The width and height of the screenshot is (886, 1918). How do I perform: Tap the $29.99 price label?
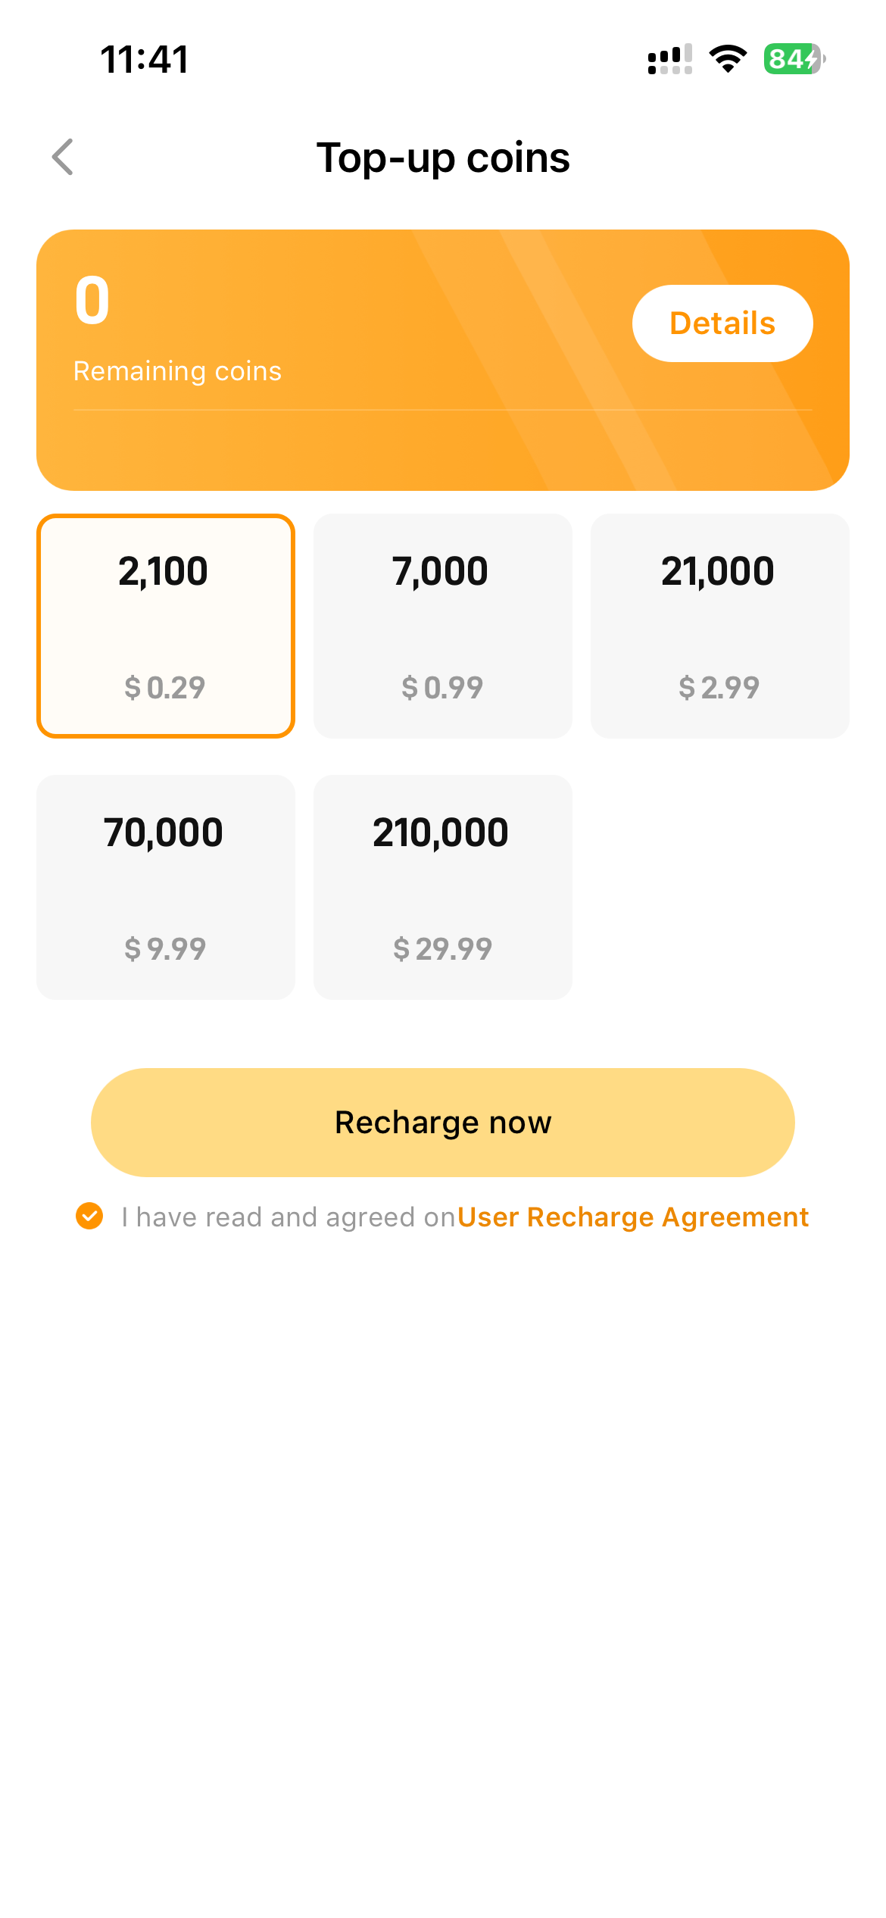tap(442, 948)
